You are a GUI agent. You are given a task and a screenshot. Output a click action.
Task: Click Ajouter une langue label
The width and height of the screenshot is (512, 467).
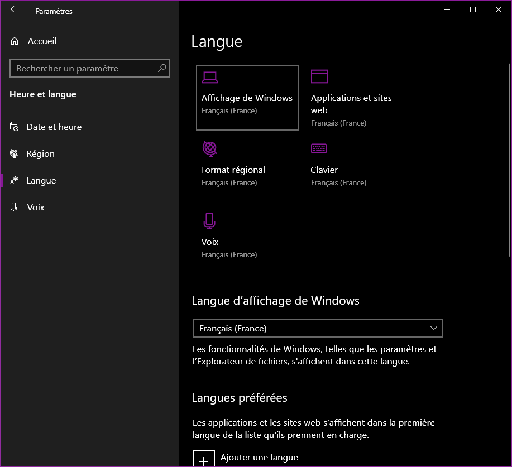[259, 458]
